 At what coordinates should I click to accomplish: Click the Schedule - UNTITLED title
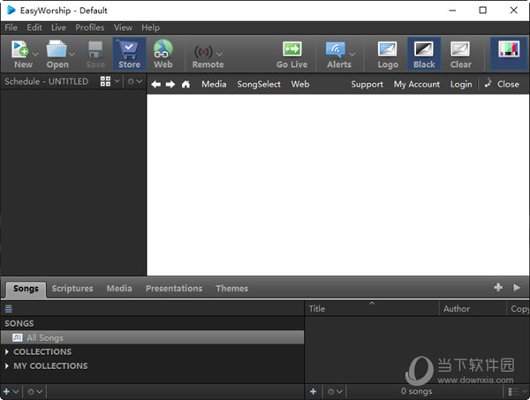46,81
